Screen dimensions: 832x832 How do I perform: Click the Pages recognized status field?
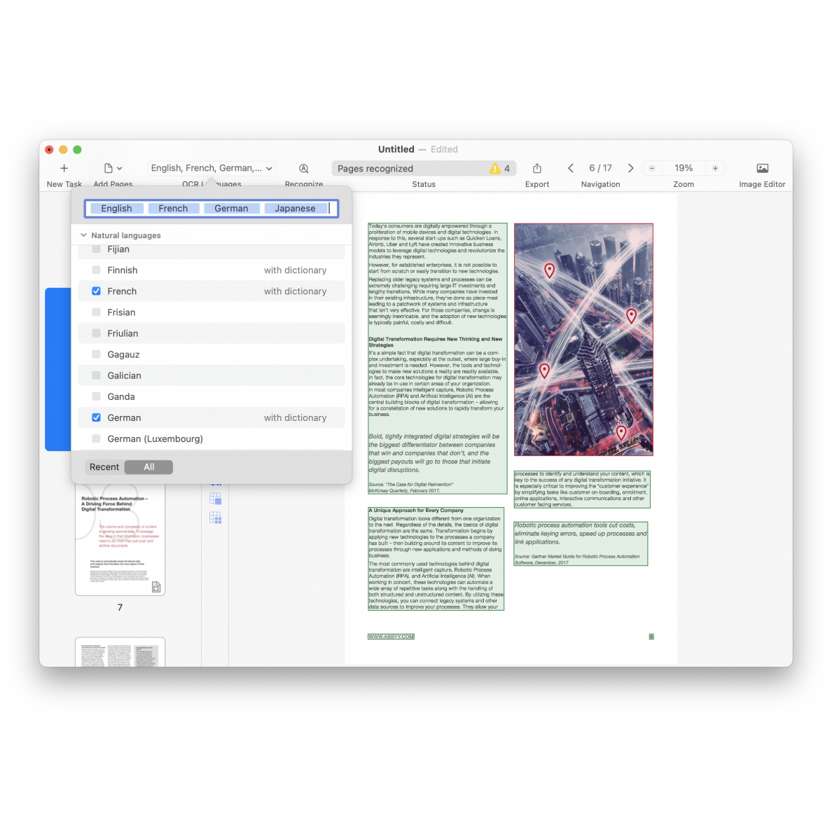[424, 168]
